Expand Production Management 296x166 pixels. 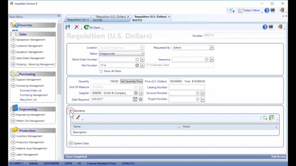pyautogui.click(x=13, y=142)
